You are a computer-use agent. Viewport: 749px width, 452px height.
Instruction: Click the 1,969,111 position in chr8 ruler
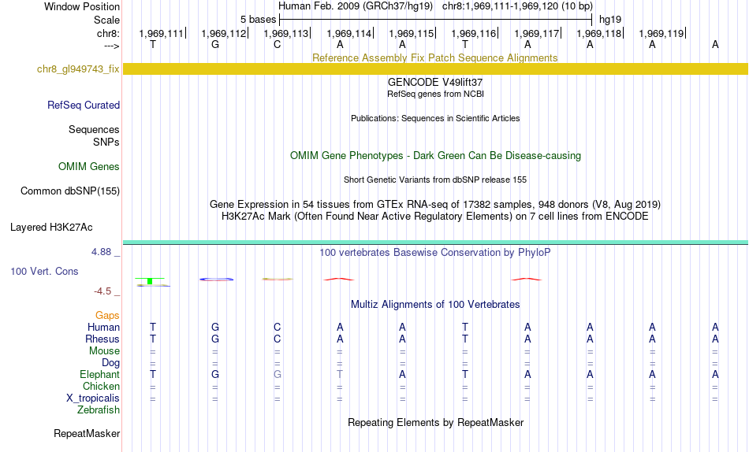click(x=161, y=33)
